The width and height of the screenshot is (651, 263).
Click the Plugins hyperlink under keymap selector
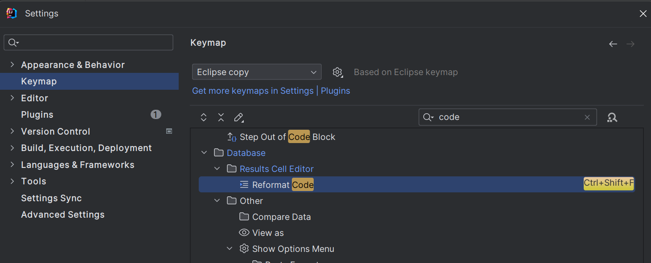tap(336, 91)
